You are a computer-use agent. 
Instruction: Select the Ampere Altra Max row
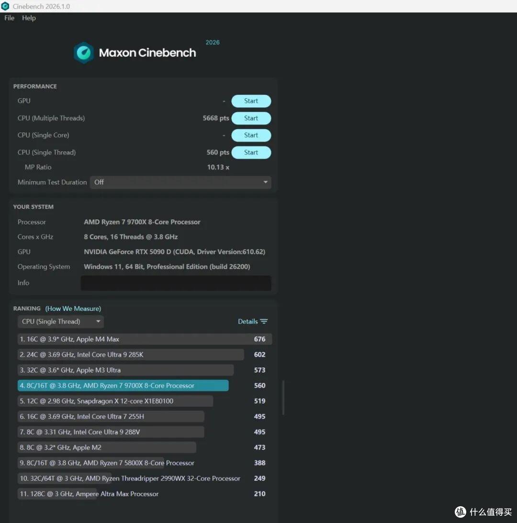click(x=145, y=494)
